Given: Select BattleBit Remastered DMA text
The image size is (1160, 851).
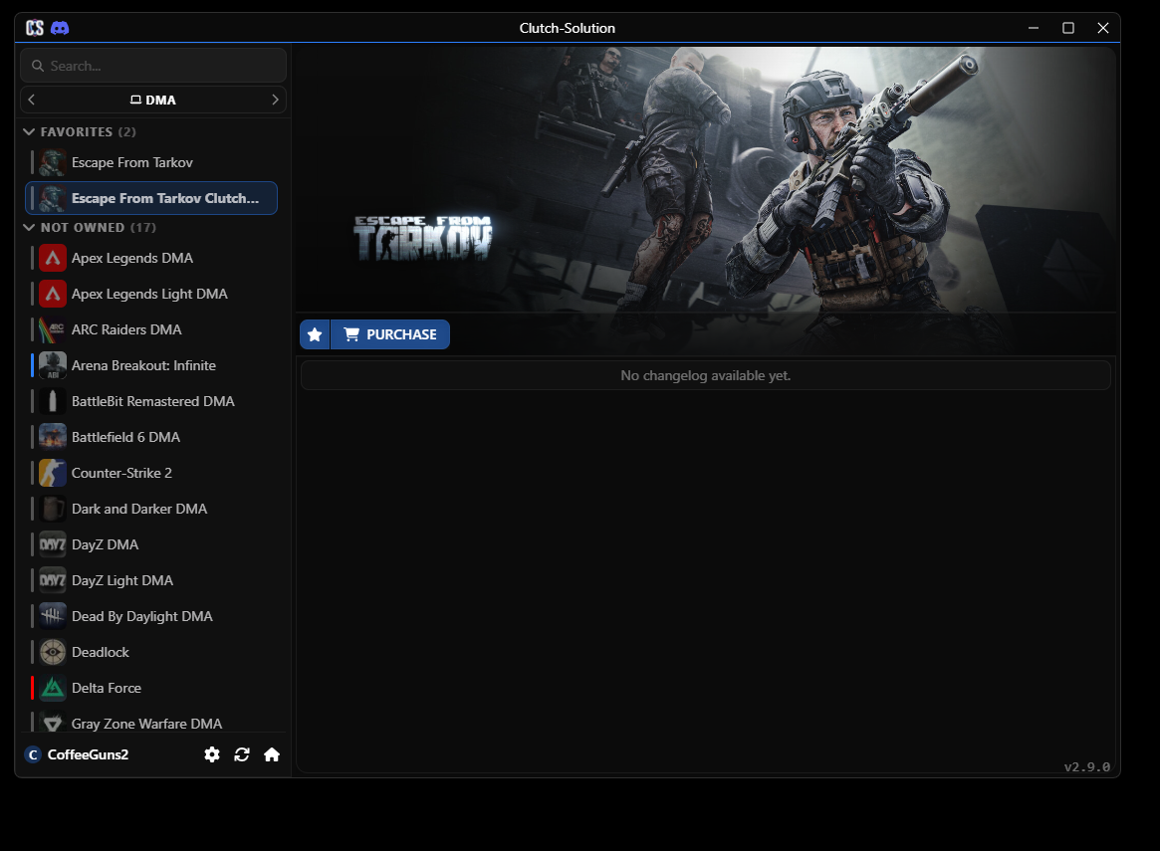Looking at the screenshot, I should coord(153,401).
